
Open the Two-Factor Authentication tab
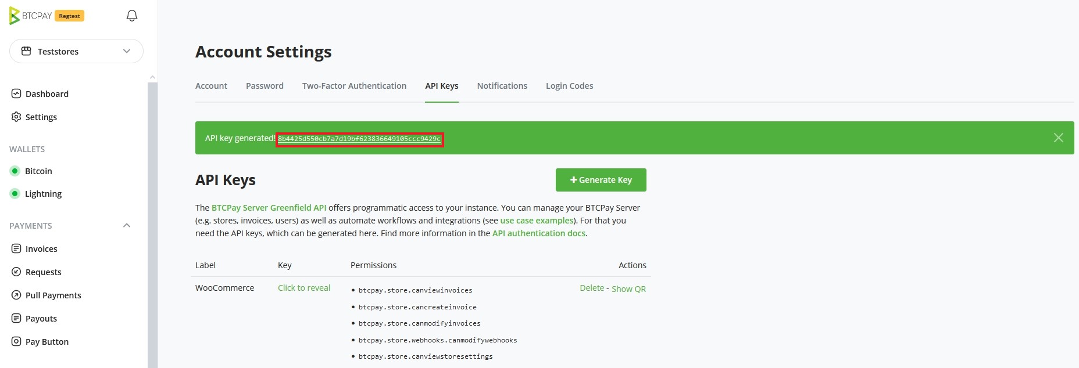point(354,86)
